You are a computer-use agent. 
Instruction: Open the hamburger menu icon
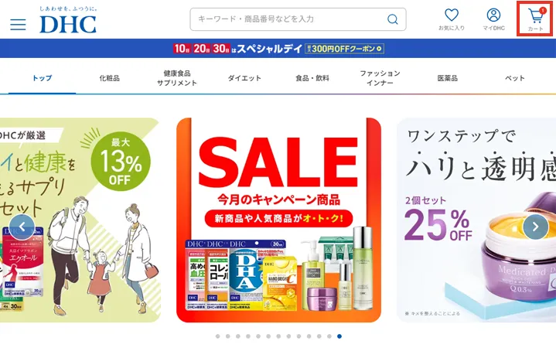click(x=18, y=24)
